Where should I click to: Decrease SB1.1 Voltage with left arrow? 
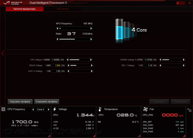coord(160,65)
